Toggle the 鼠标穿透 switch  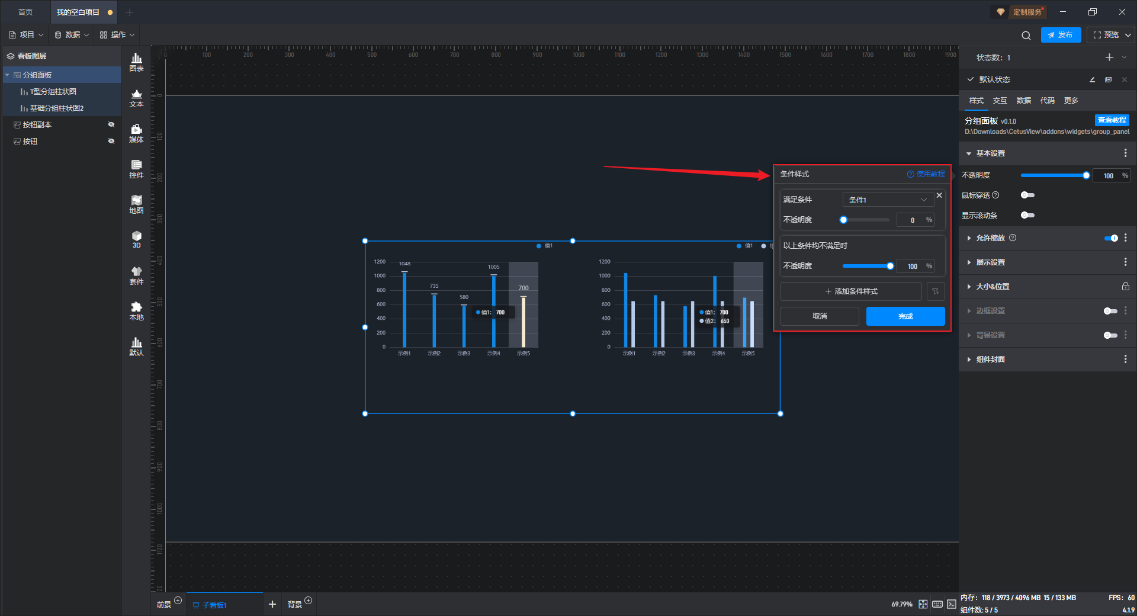pos(1027,195)
